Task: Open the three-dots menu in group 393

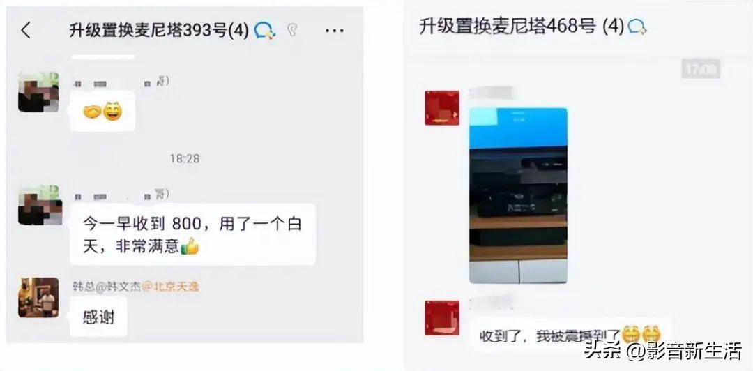Action: pos(334,31)
